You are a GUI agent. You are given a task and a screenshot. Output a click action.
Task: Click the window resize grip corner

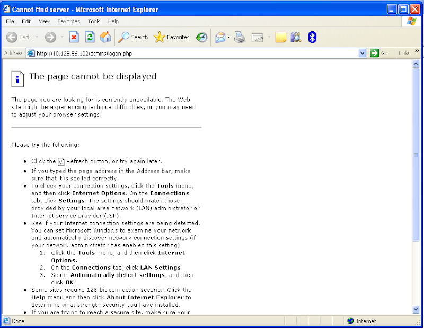pyautogui.click(x=418, y=323)
